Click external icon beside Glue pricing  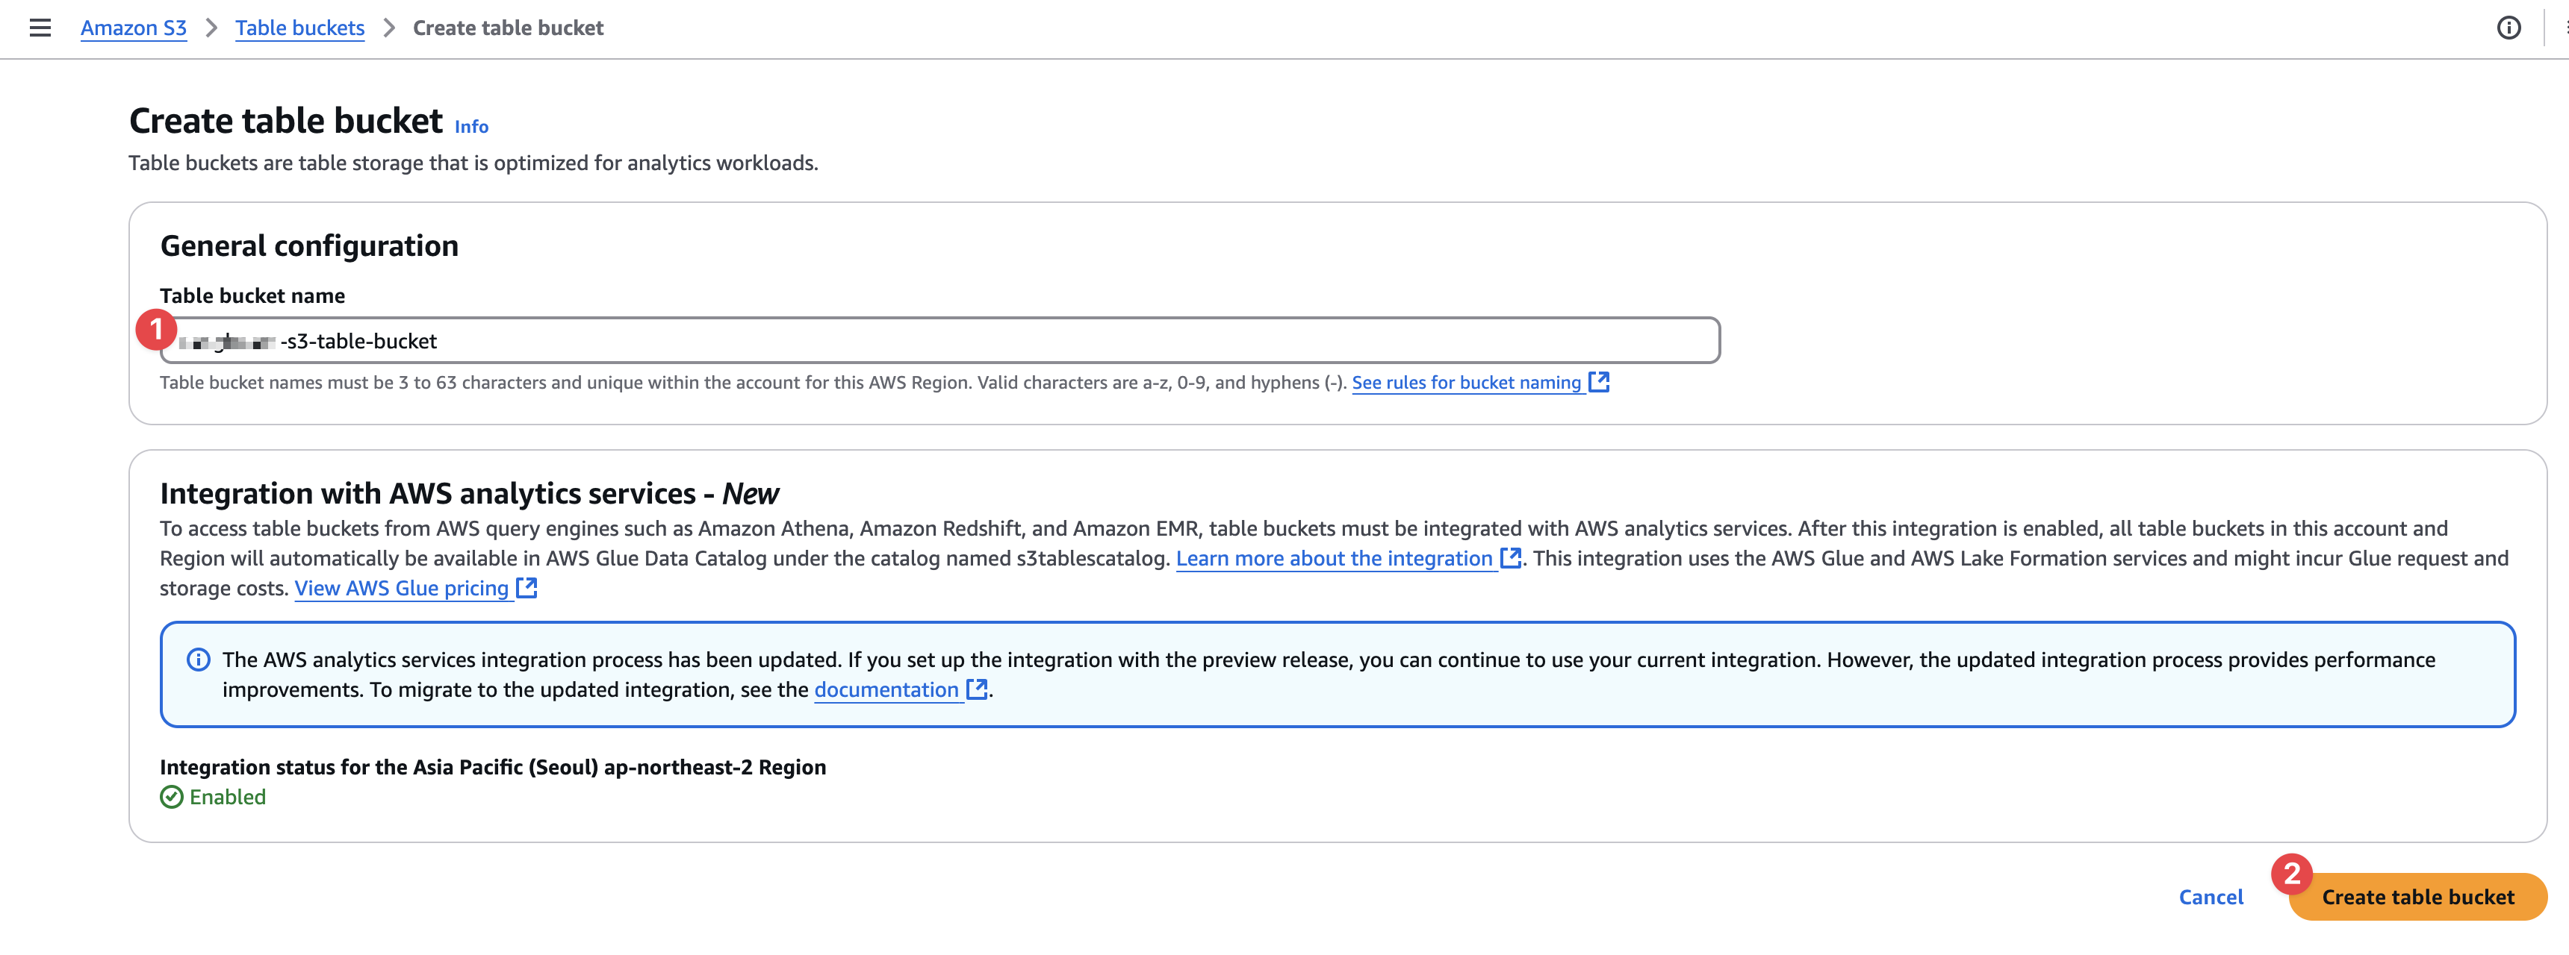point(526,587)
